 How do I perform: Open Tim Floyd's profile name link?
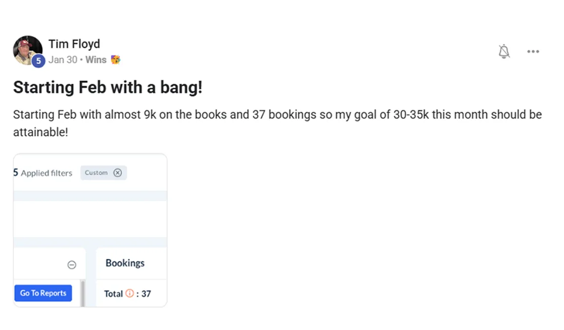point(74,44)
